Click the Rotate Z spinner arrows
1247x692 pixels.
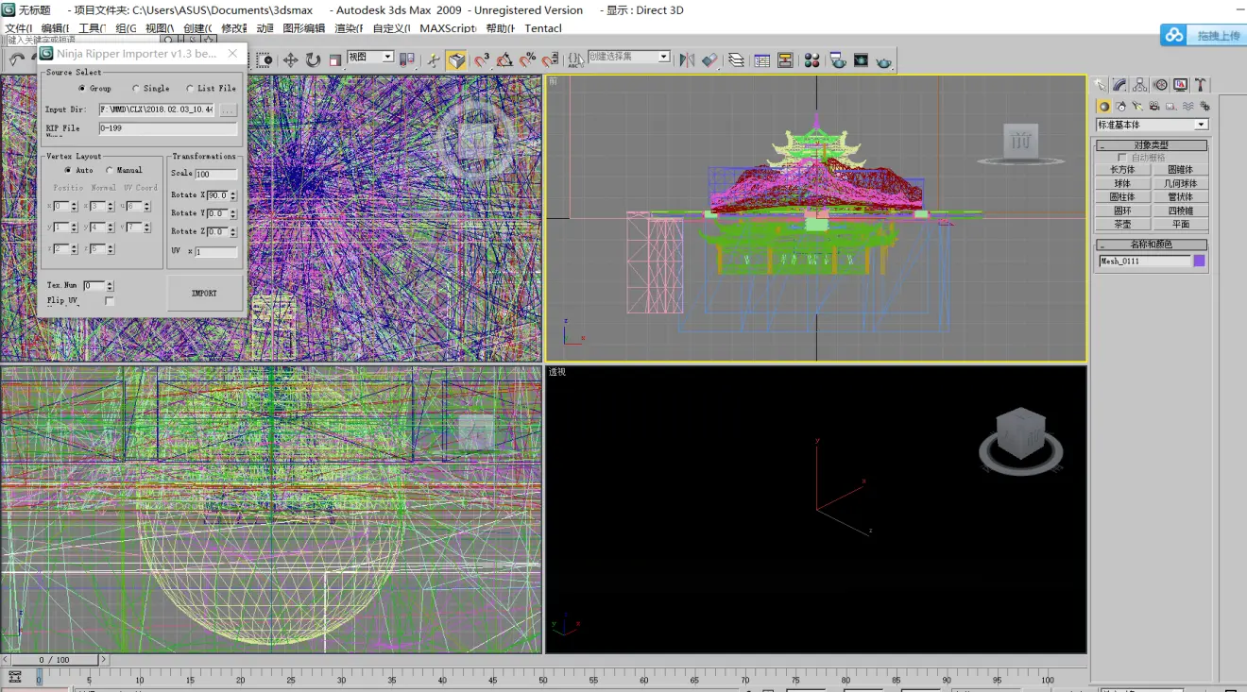pos(233,231)
